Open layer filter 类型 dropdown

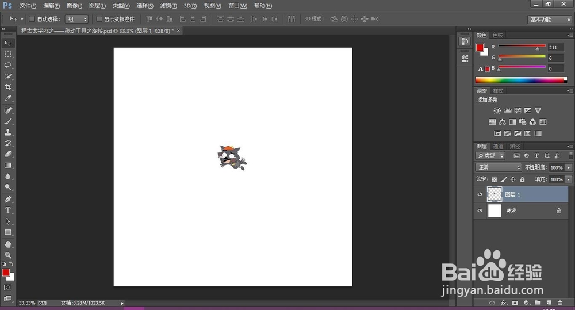490,155
